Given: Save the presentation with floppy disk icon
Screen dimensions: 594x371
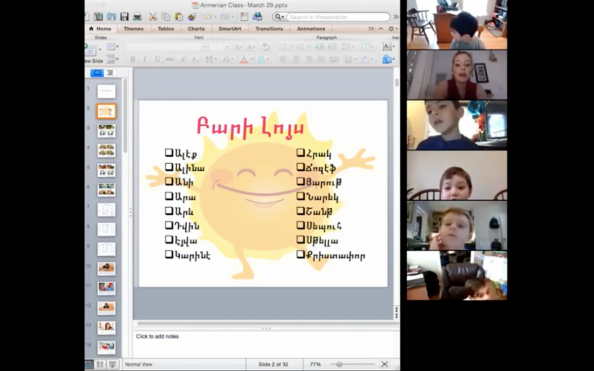Looking at the screenshot, I should (124, 17).
